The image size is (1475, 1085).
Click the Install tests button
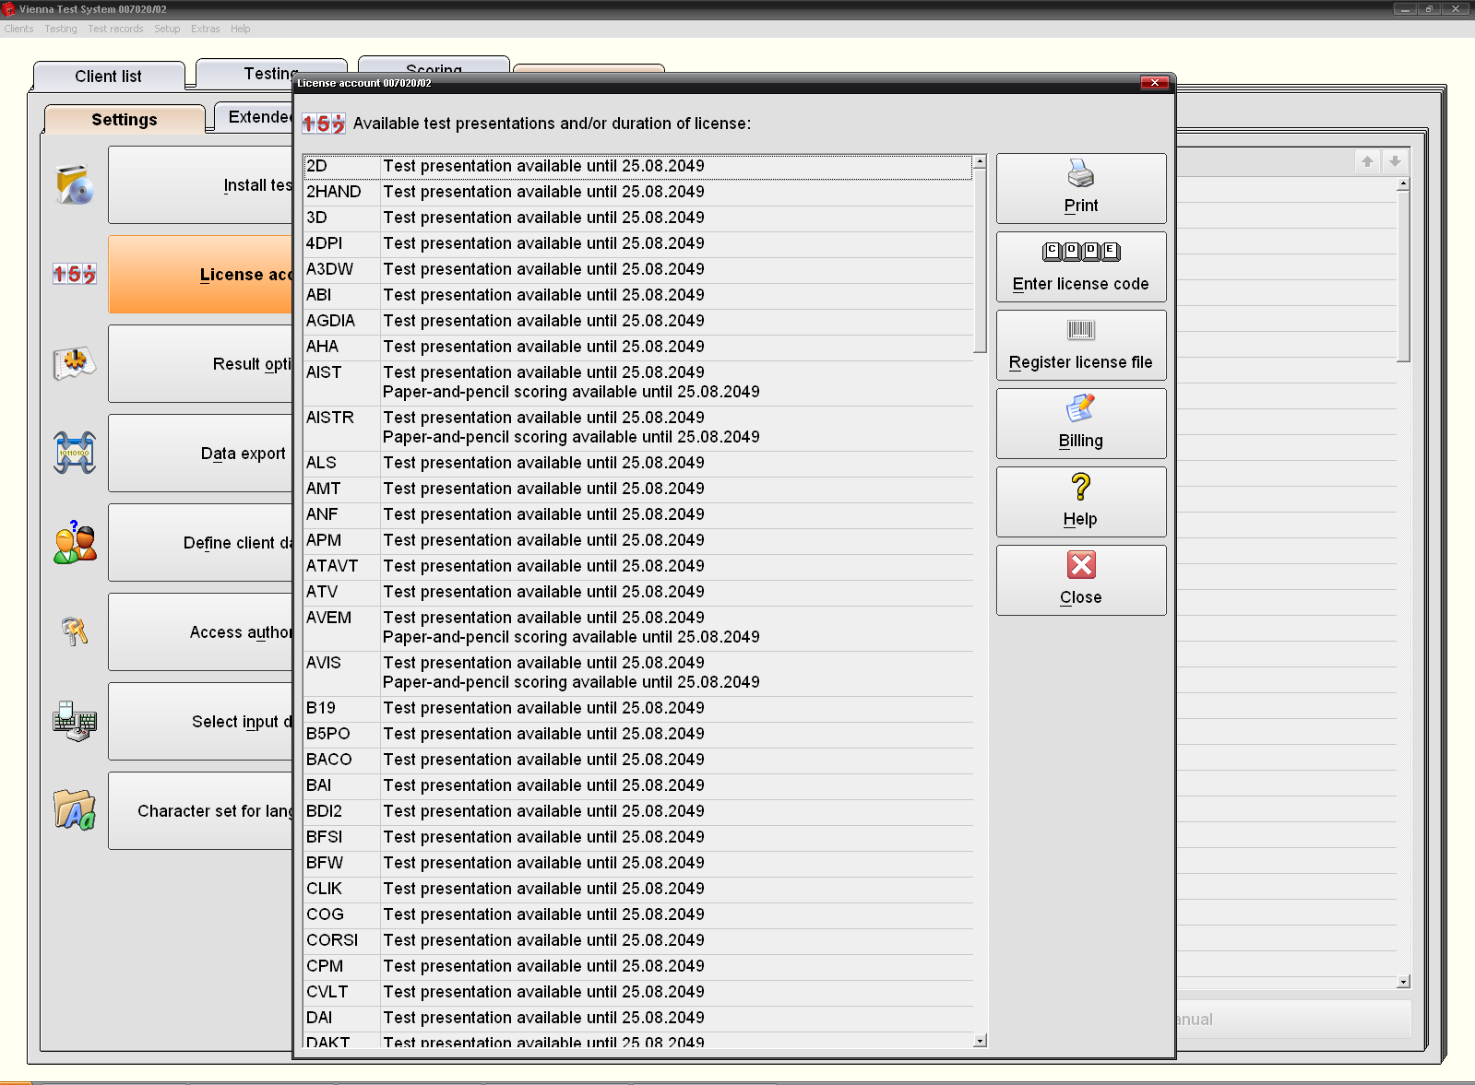[x=200, y=184]
